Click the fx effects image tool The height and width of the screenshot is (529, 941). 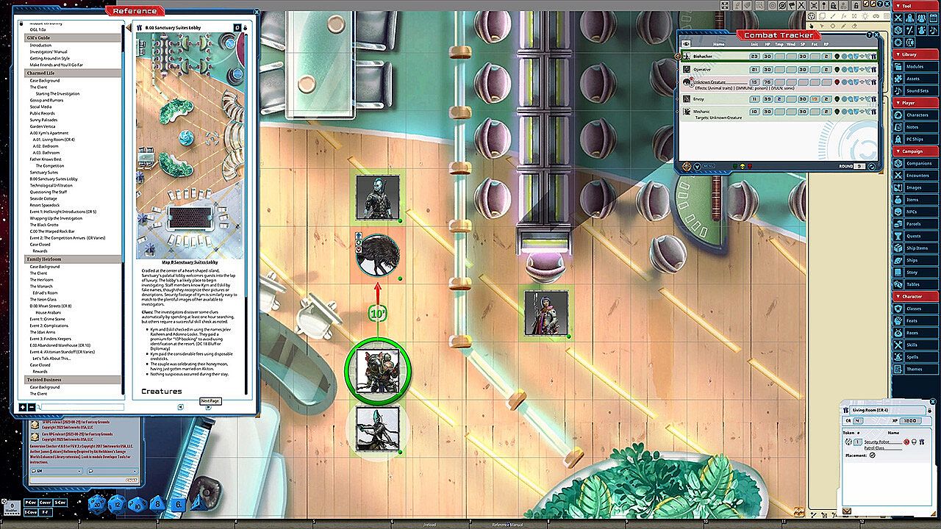click(844, 16)
